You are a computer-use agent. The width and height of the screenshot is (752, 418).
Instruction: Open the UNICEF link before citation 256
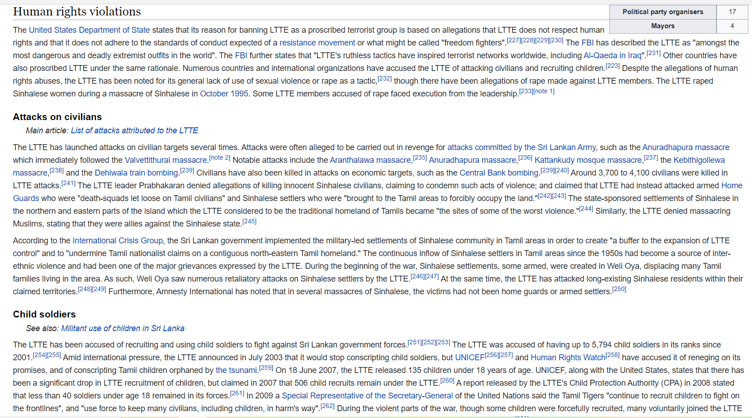pos(470,358)
